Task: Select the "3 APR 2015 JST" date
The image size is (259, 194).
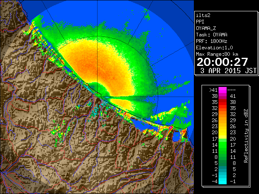Action: point(228,71)
